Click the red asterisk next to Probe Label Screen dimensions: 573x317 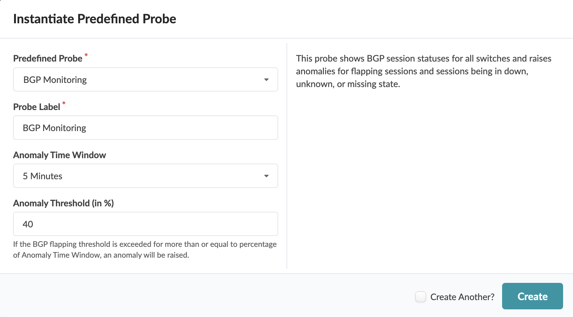64,103
